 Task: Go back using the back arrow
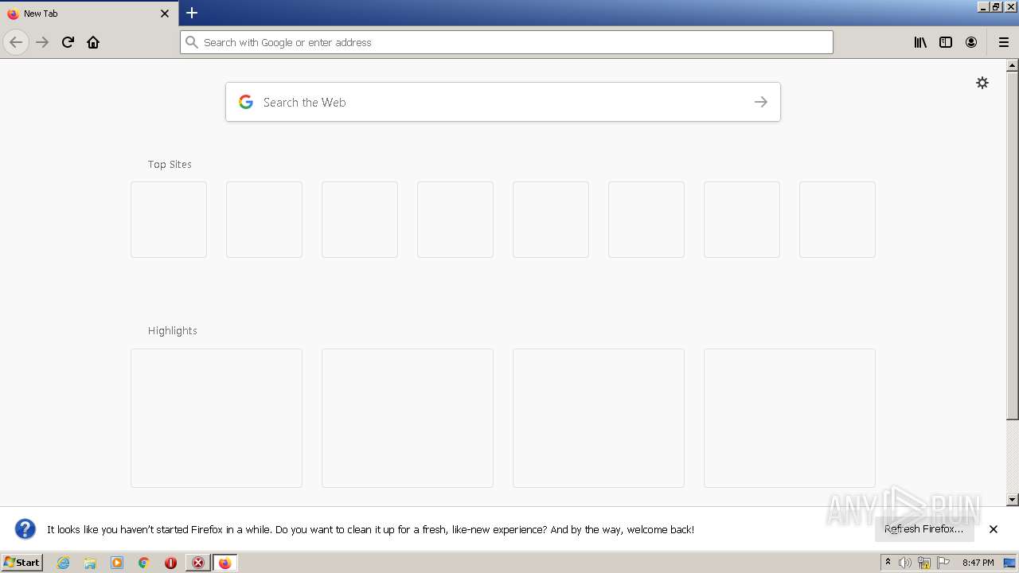pyautogui.click(x=16, y=42)
